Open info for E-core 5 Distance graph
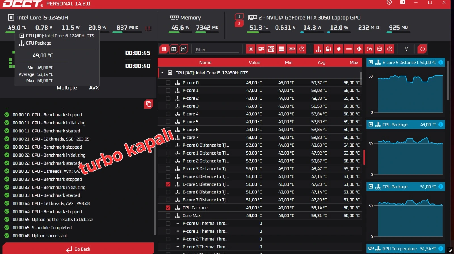Viewport: 454px width, 254px height. click(441, 63)
